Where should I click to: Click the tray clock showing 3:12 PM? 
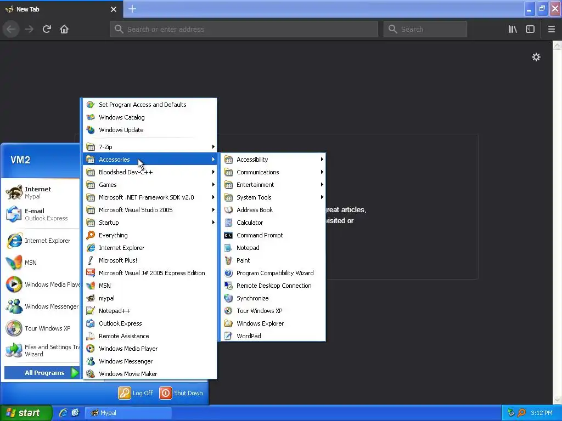click(542, 413)
